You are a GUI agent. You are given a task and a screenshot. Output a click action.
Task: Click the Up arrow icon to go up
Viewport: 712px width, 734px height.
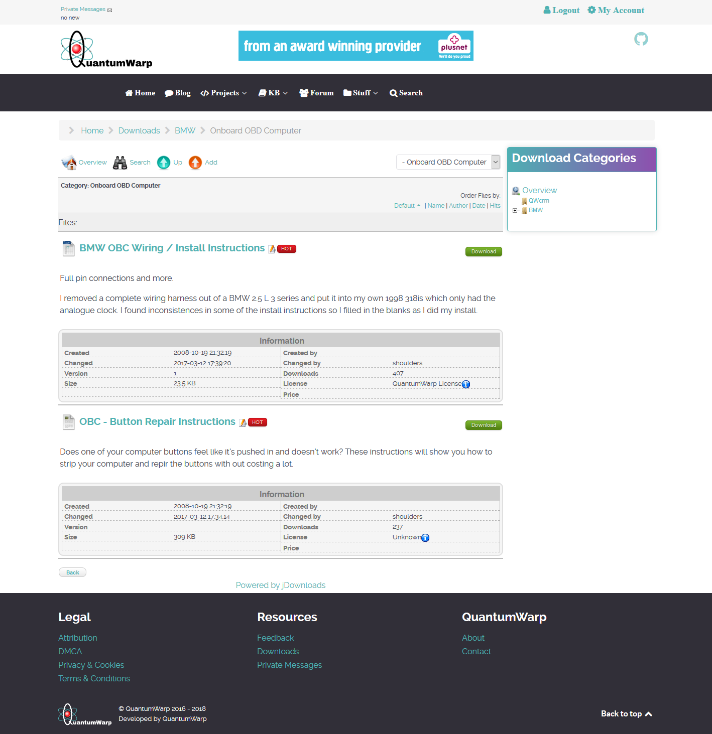[164, 162]
